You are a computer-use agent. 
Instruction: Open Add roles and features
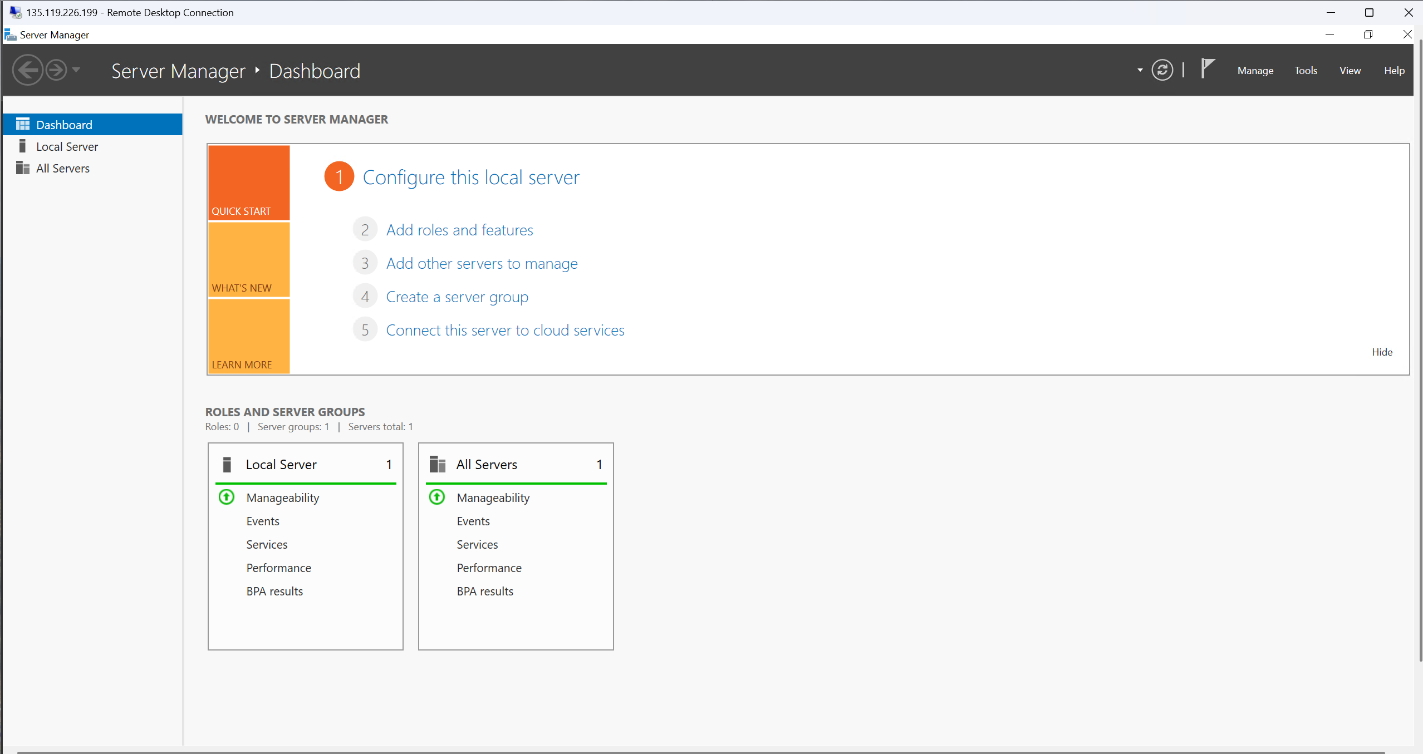click(x=459, y=229)
